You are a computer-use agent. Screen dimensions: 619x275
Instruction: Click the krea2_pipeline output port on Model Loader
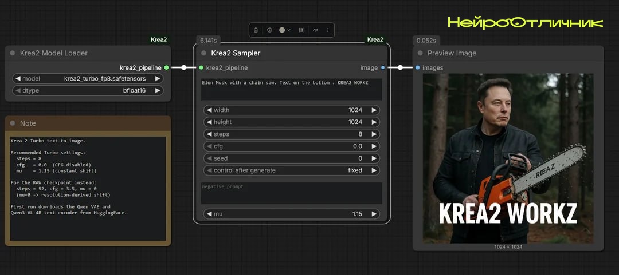[166, 68]
